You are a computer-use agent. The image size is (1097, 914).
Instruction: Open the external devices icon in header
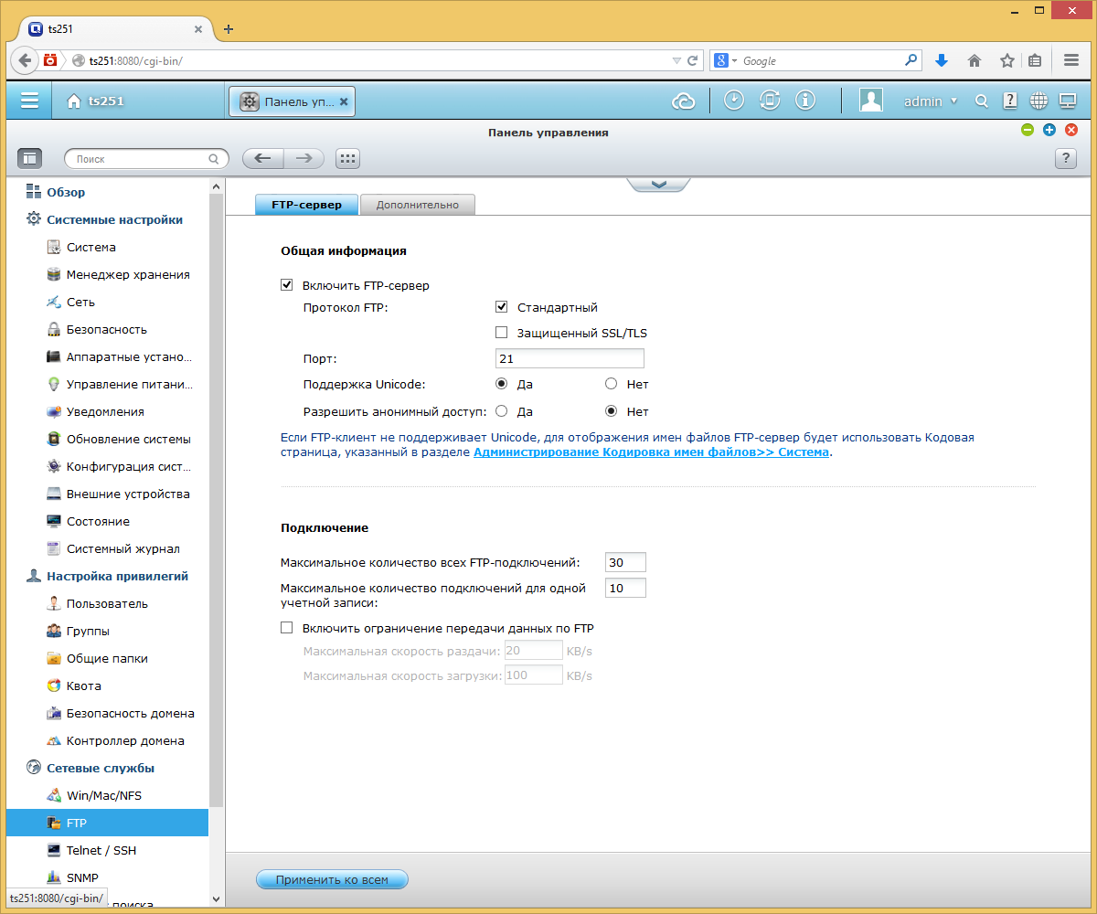[770, 101]
